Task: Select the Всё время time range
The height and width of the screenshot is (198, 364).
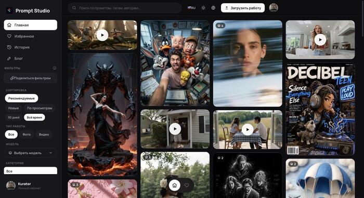Action: pos(34,117)
